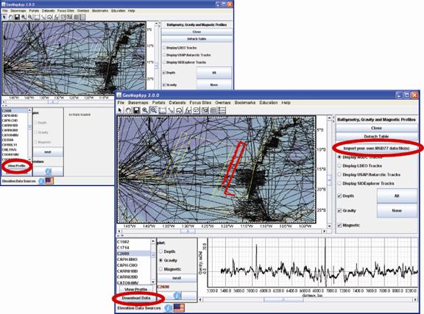Viewport: 424px width, 314px height.
Task: Click Close button in front window profiles panel
Action: 376,128
